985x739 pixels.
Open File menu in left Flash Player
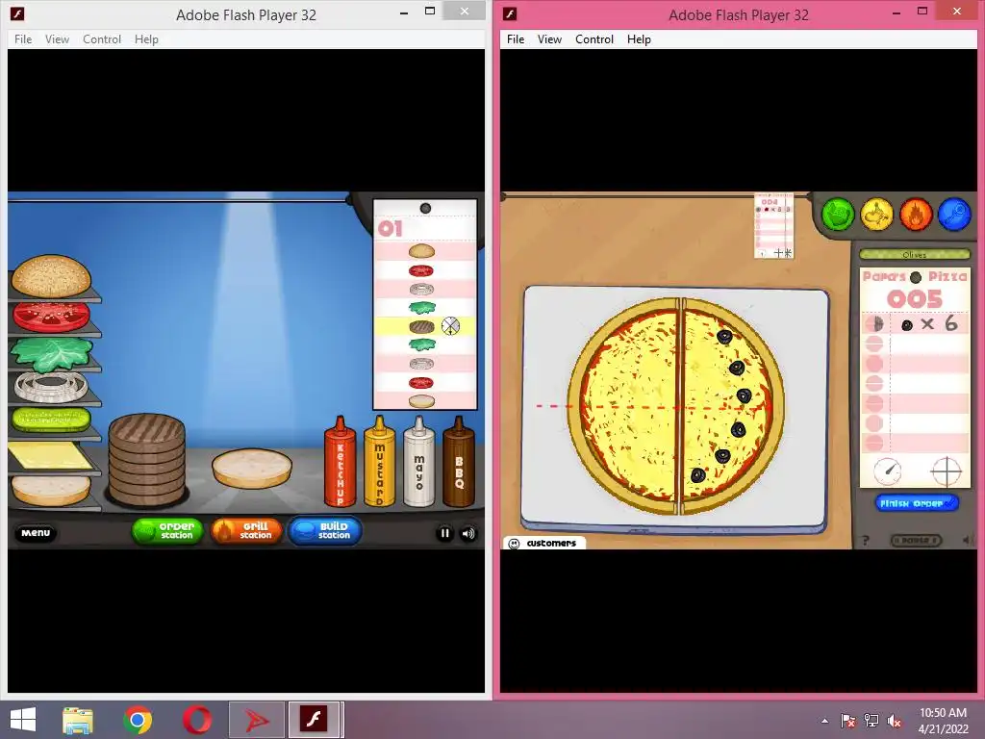click(x=23, y=38)
